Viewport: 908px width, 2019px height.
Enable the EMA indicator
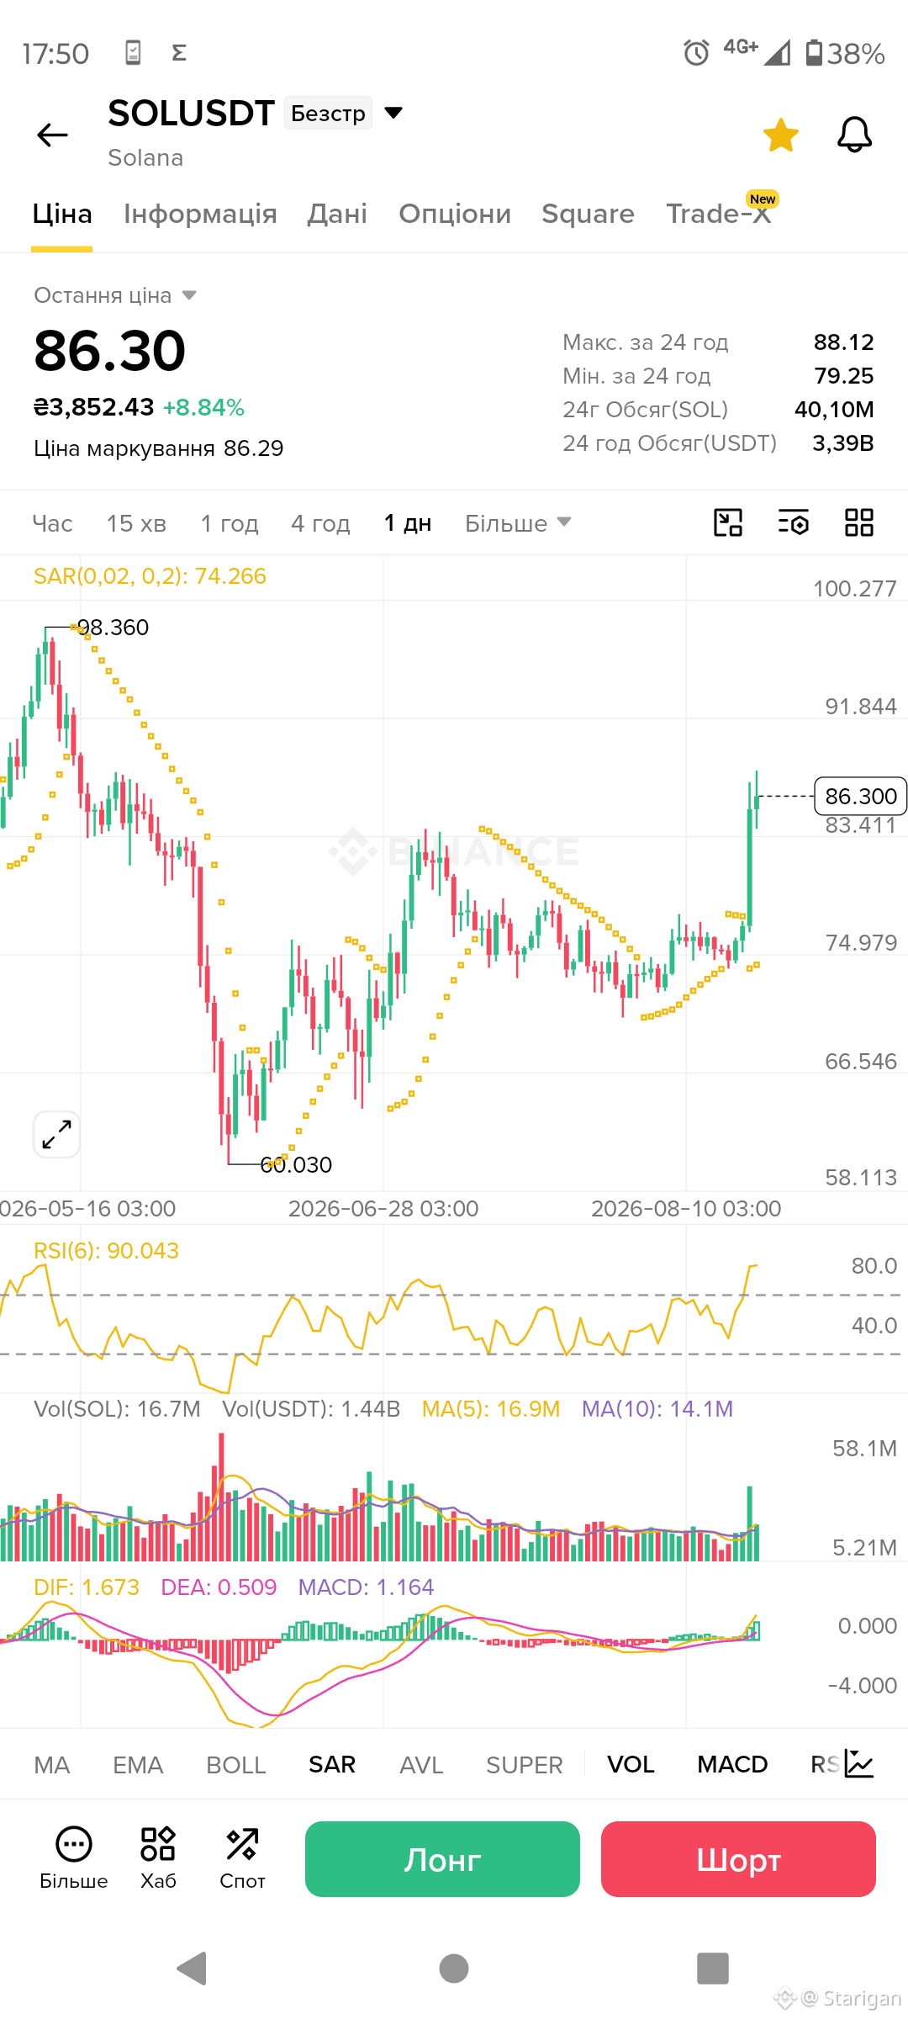pyautogui.click(x=138, y=1765)
